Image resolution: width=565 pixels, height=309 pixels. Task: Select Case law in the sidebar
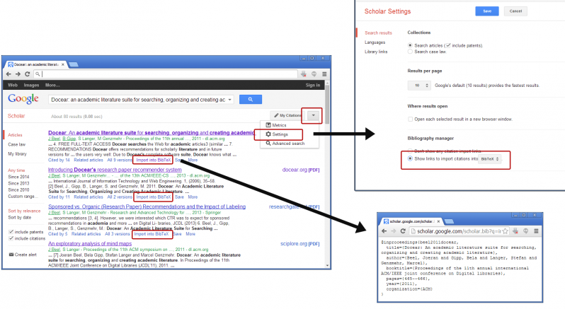pos(16,145)
